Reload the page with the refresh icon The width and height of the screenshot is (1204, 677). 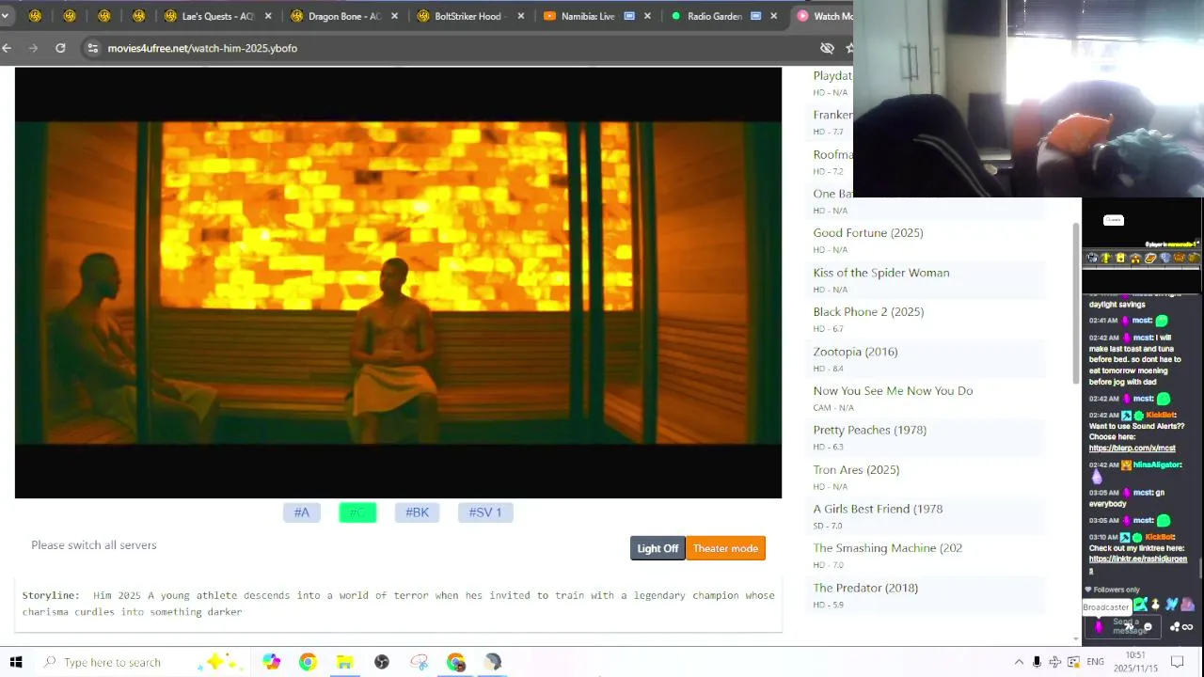(x=60, y=48)
